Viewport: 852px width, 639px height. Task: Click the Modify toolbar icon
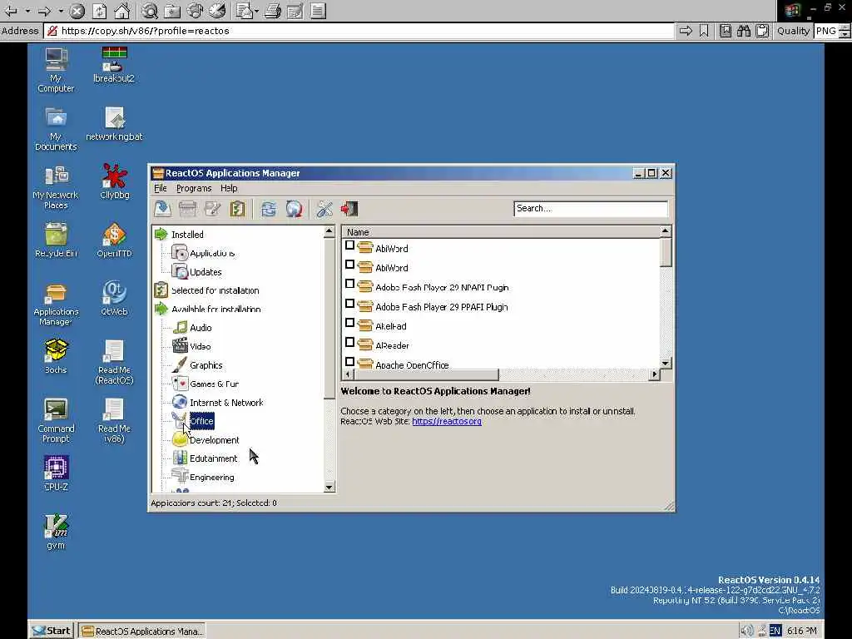coord(212,209)
